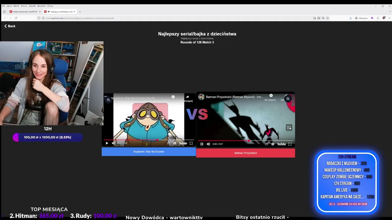Open the Narzędzia menu
392x220 pixels.
(42, 6)
